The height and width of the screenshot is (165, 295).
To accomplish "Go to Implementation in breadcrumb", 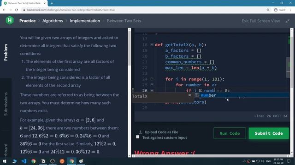I will pyautogui.click(x=85, y=21).
